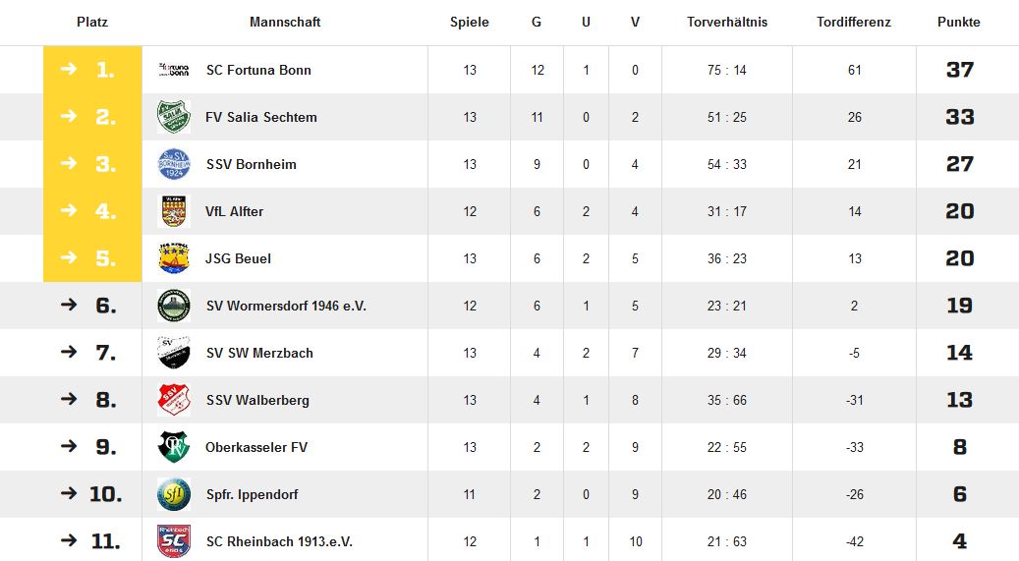Click the SC Rheinbach crest icon
Viewport: 1019px width, 561px height.
point(174,540)
